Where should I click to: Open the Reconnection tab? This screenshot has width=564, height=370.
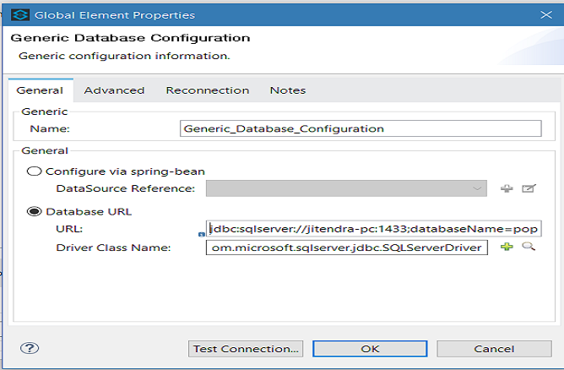click(207, 90)
